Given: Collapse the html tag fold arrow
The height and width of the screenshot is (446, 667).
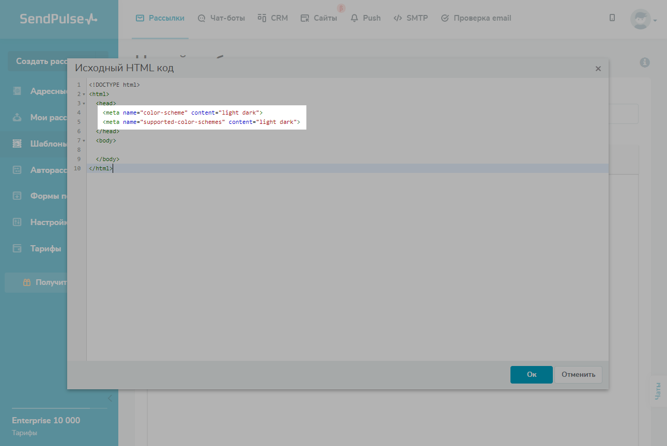Looking at the screenshot, I should [84, 94].
